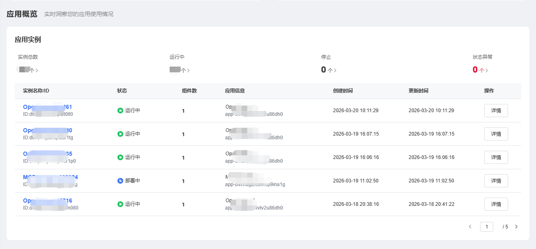Click running status icon for 16:06:16 instance
This screenshot has height=249, width=536.
(x=120, y=157)
